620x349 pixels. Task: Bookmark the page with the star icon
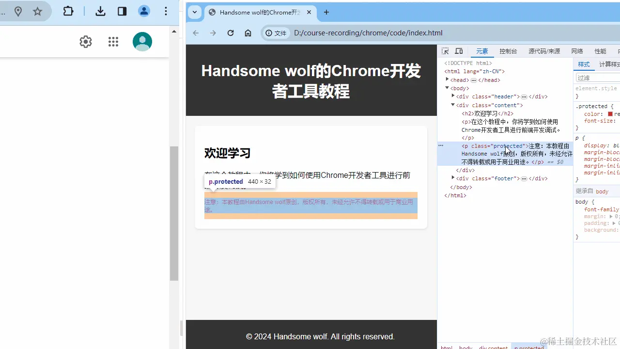tap(37, 12)
